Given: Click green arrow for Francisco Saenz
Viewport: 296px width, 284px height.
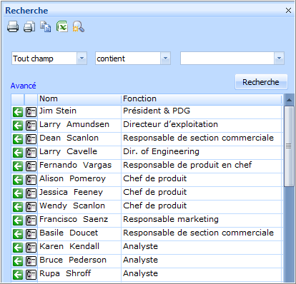Looking at the screenshot, I should [x=18, y=220].
